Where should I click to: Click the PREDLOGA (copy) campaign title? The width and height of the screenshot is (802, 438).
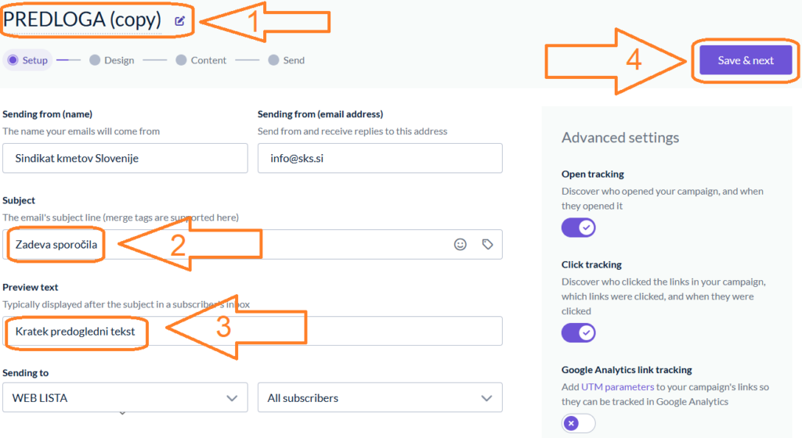coord(82,20)
